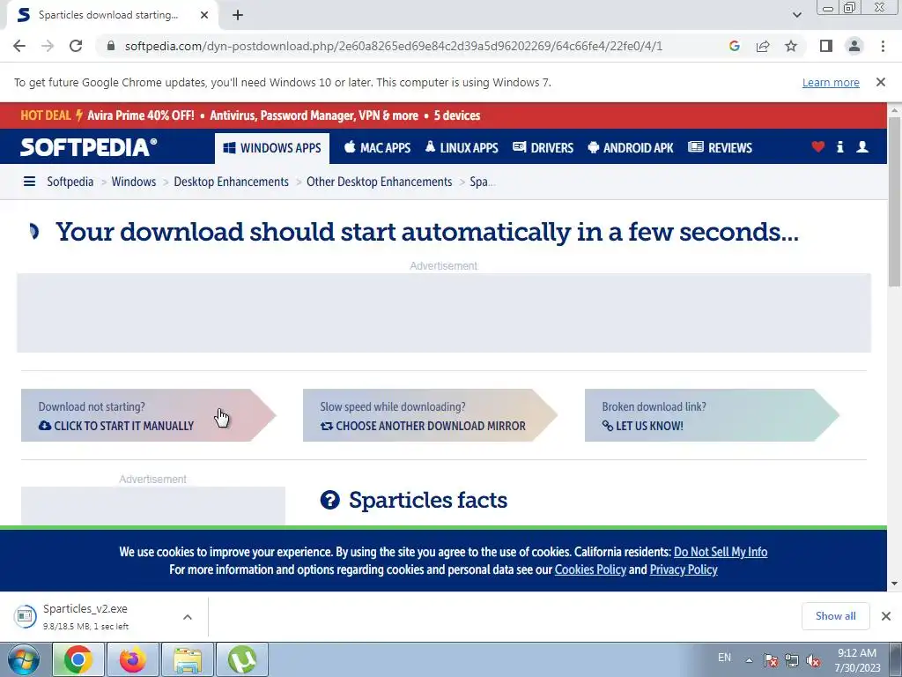Click the Softpedia breadcrumb link
The image size is (902, 677).
click(x=70, y=182)
